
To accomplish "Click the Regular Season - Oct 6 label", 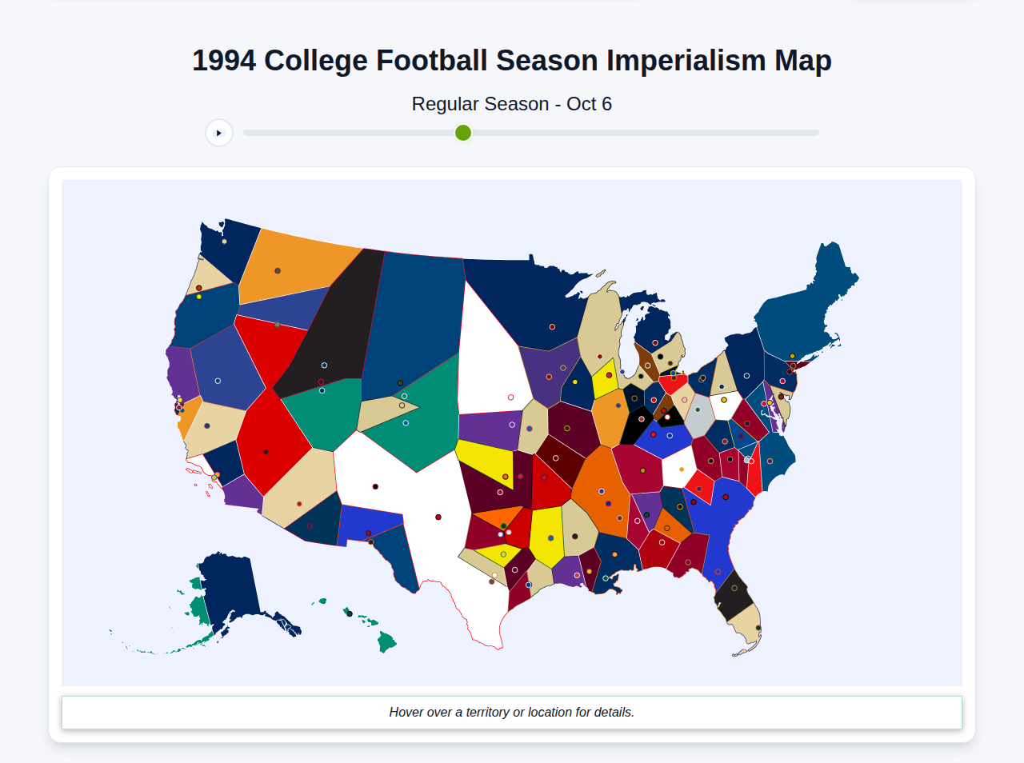I will [x=512, y=103].
